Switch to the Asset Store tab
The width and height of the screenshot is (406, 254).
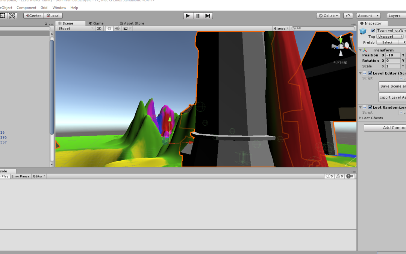pyautogui.click(x=132, y=23)
